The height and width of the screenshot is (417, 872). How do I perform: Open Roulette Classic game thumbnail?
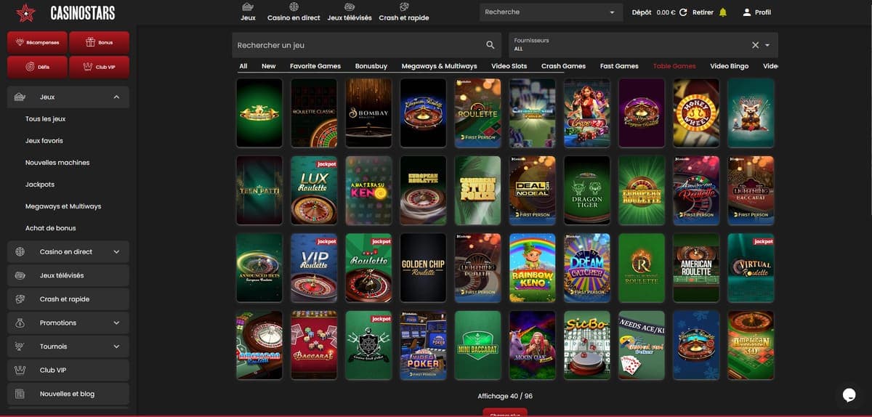click(x=314, y=113)
